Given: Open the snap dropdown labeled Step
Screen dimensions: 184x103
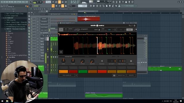Looking at the screenshot, I should click(72, 6).
